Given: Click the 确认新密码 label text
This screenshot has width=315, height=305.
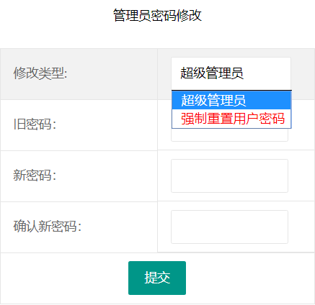Looking at the screenshot, I should (x=48, y=227).
